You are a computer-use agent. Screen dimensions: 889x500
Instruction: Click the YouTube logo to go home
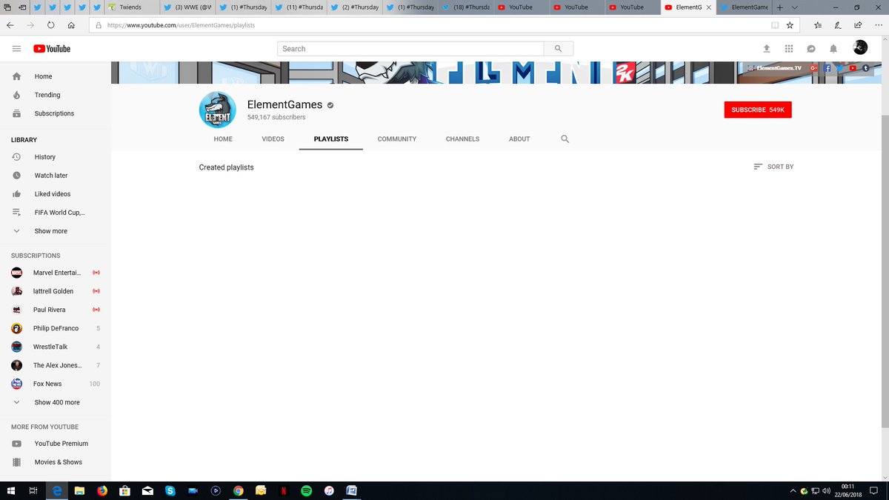[52, 49]
